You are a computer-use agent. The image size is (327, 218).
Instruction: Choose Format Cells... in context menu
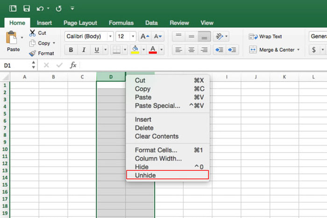tap(168, 150)
